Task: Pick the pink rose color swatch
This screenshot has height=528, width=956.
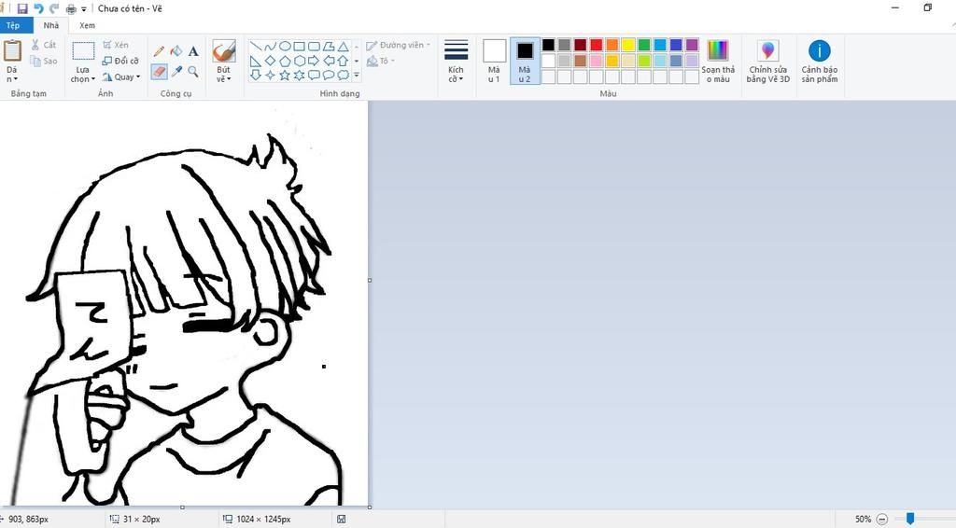Action: (x=597, y=61)
